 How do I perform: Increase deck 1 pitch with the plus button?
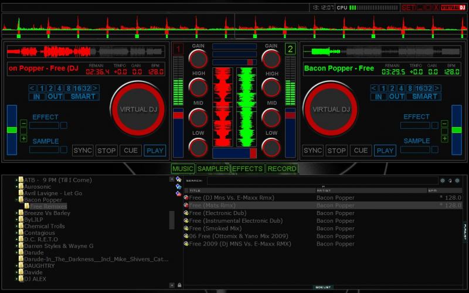point(23,138)
